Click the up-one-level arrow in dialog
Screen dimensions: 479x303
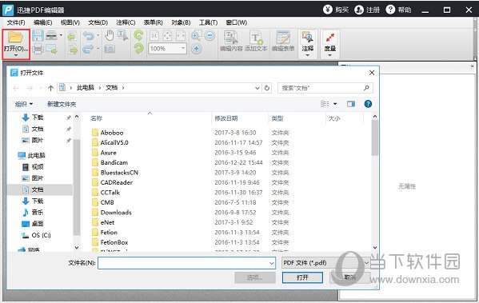click(x=50, y=88)
